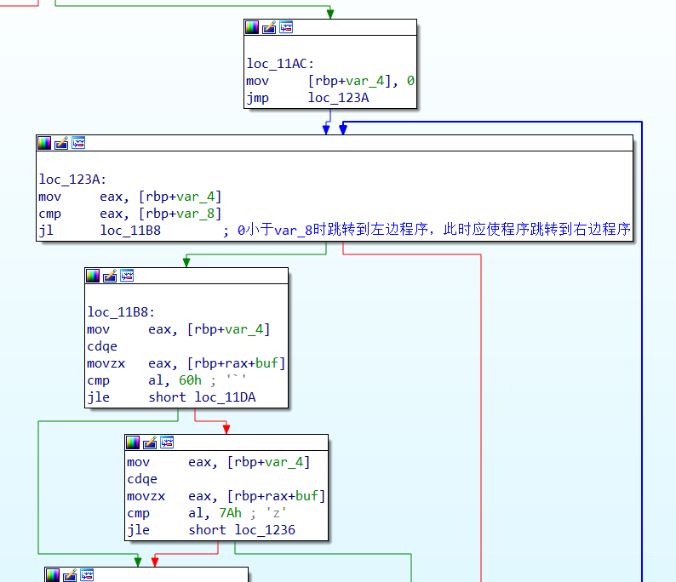Click the title bar of loc_123A node
Image resolution: width=676 pixels, height=582 pixels.
(335, 143)
